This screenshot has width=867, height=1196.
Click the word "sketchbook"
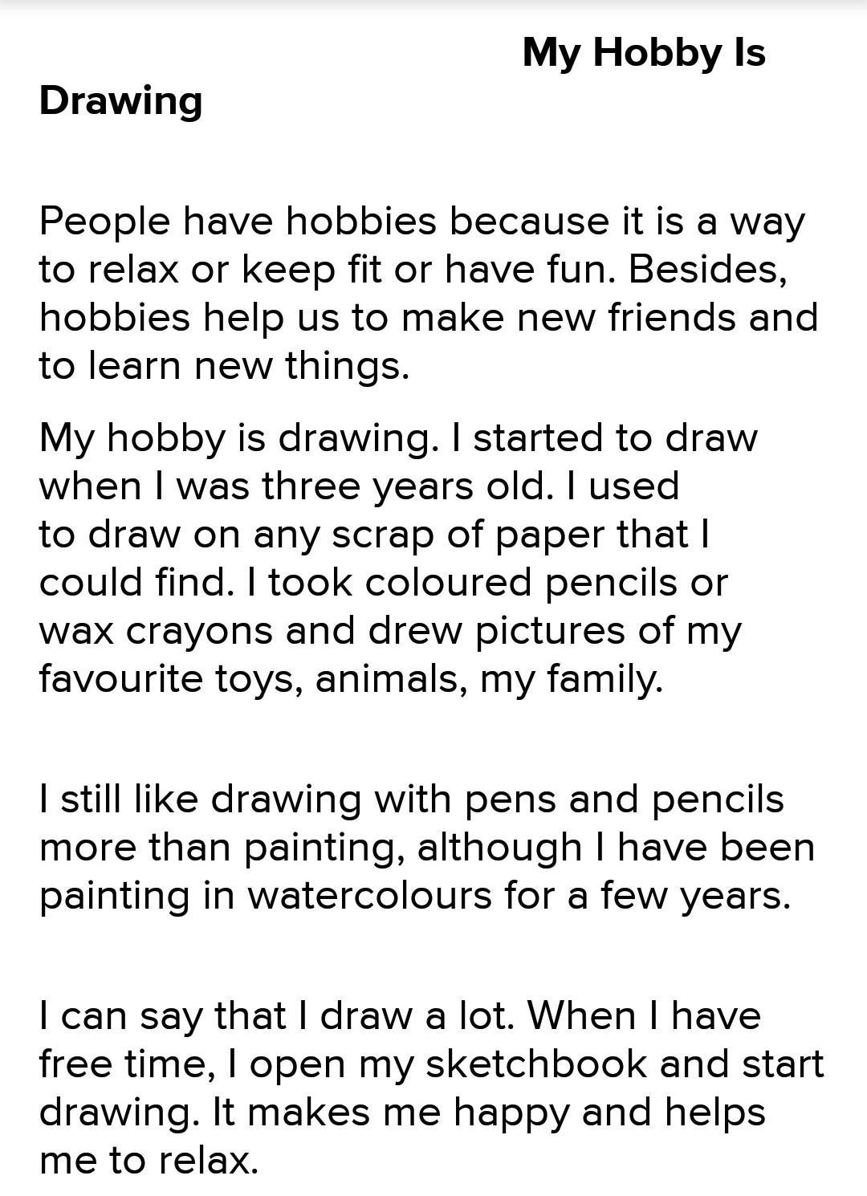point(535,1065)
